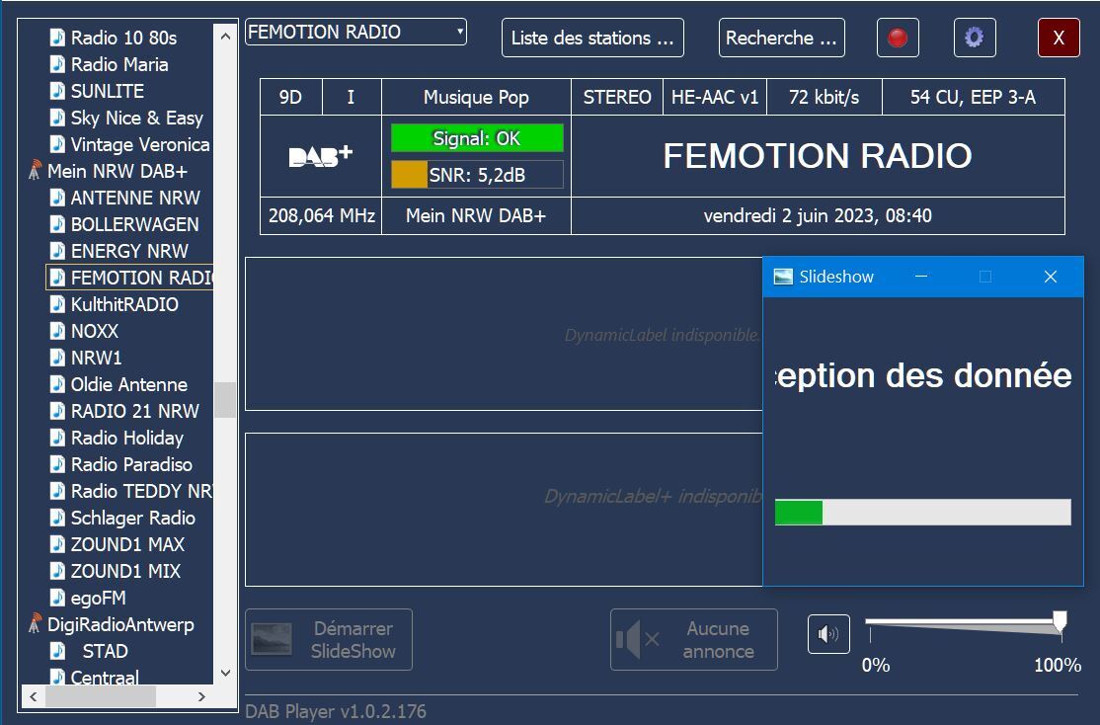Click the 9D channel cell
The height and width of the screenshot is (725, 1100).
click(290, 97)
